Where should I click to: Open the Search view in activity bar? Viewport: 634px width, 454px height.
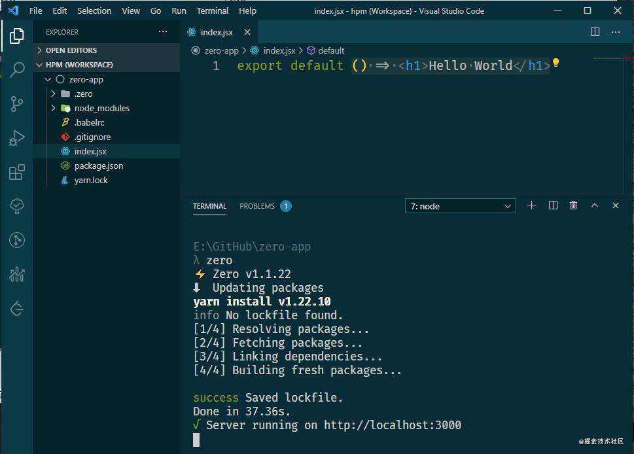(17, 69)
